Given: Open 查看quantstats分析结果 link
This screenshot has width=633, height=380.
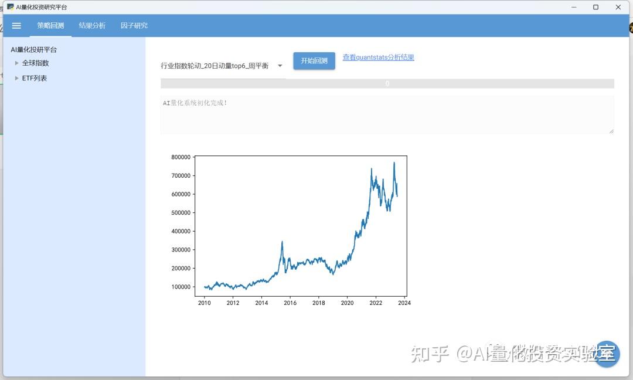Looking at the screenshot, I should 378,57.
